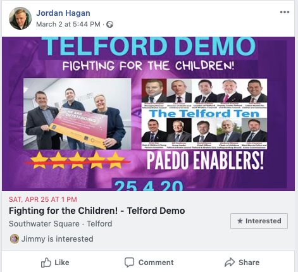
Task: Click the We Are Outstanding photo in banner
Action: coord(77,114)
